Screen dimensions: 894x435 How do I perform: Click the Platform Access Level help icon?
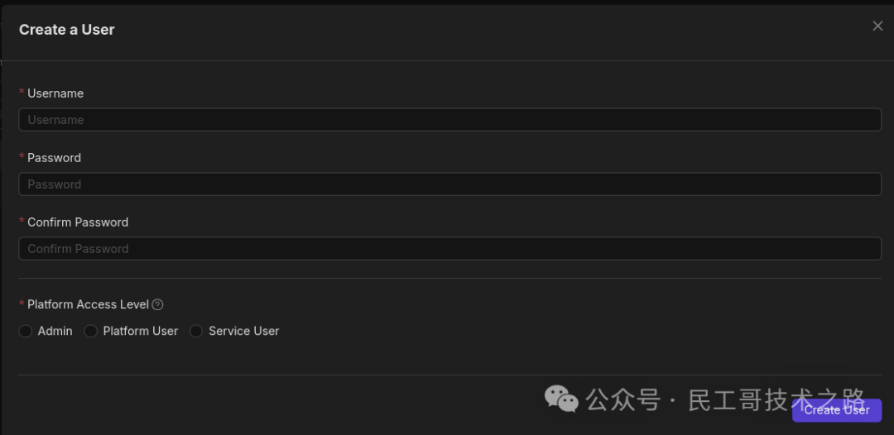click(x=158, y=305)
